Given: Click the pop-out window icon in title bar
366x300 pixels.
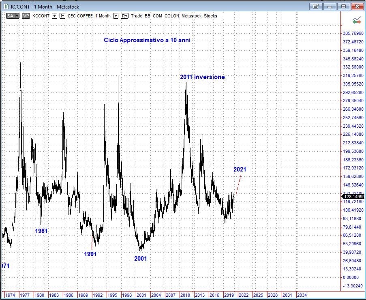Looking at the screenshot, I should click(316, 6).
